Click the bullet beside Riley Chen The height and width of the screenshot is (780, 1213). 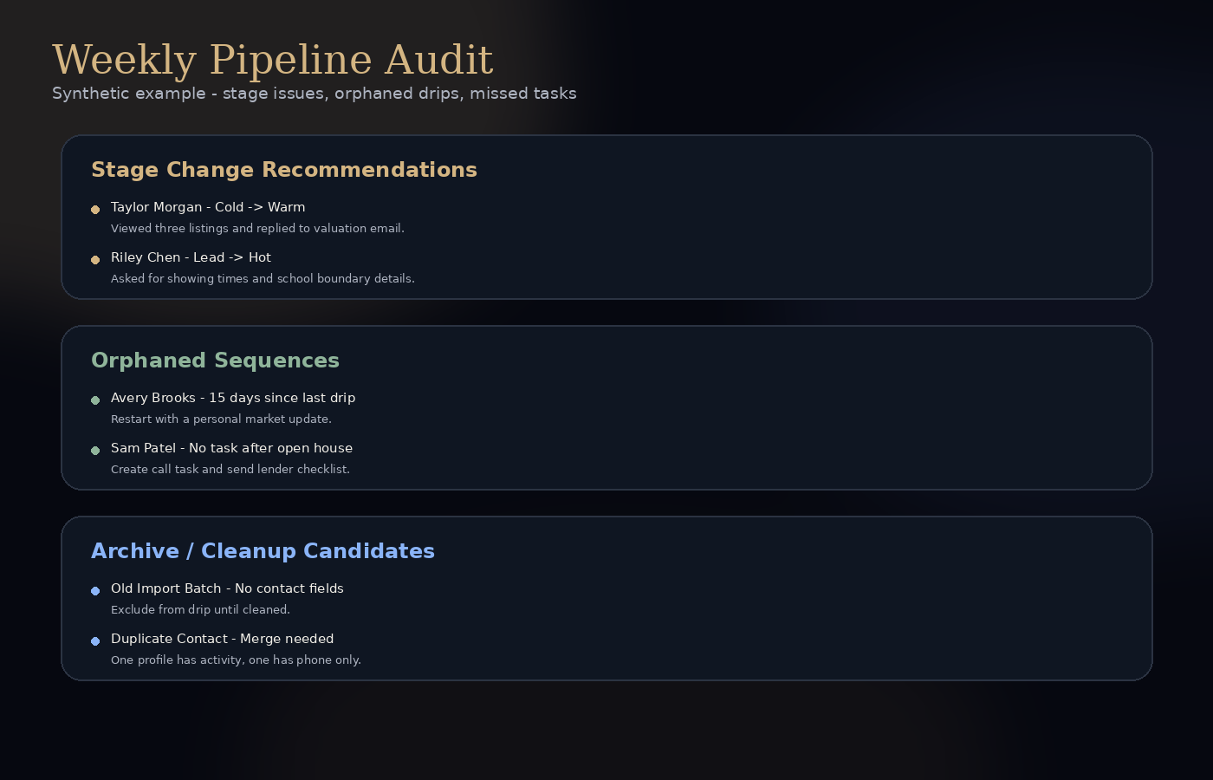tap(95, 260)
